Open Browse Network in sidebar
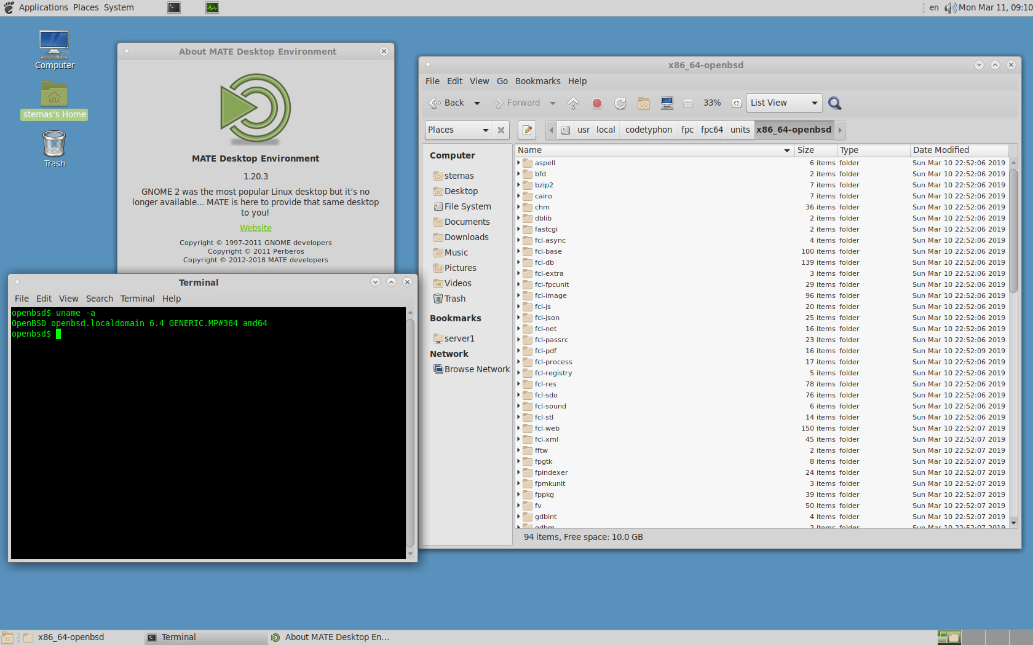Viewport: 1033px width, 645px height. pyautogui.click(x=472, y=369)
